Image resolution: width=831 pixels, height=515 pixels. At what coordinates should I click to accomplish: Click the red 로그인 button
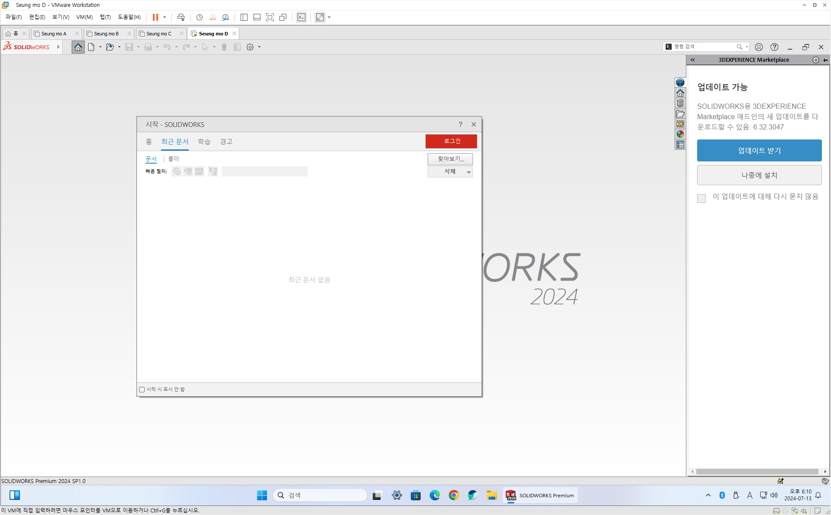[x=451, y=141]
